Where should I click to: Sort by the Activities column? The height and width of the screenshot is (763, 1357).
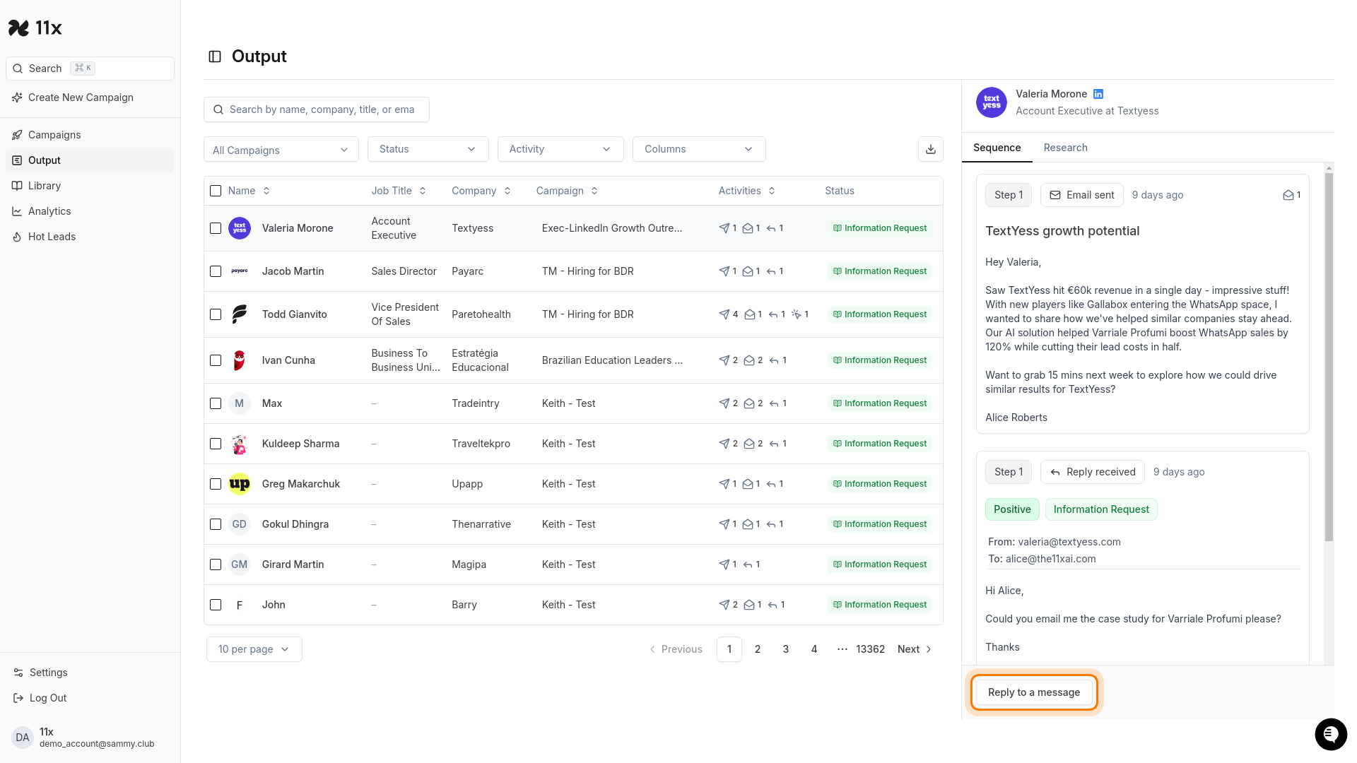(747, 191)
